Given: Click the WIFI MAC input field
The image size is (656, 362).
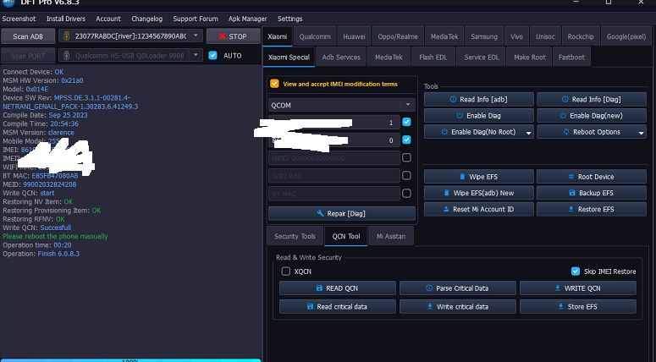Looking at the screenshot, I should 334,176.
